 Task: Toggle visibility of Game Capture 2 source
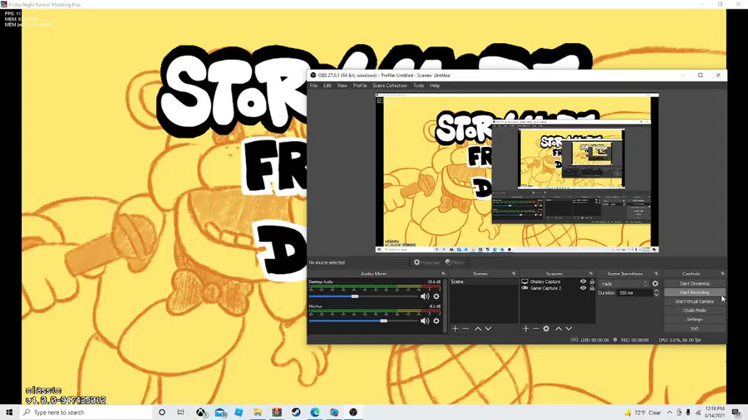tap(583, 288)
